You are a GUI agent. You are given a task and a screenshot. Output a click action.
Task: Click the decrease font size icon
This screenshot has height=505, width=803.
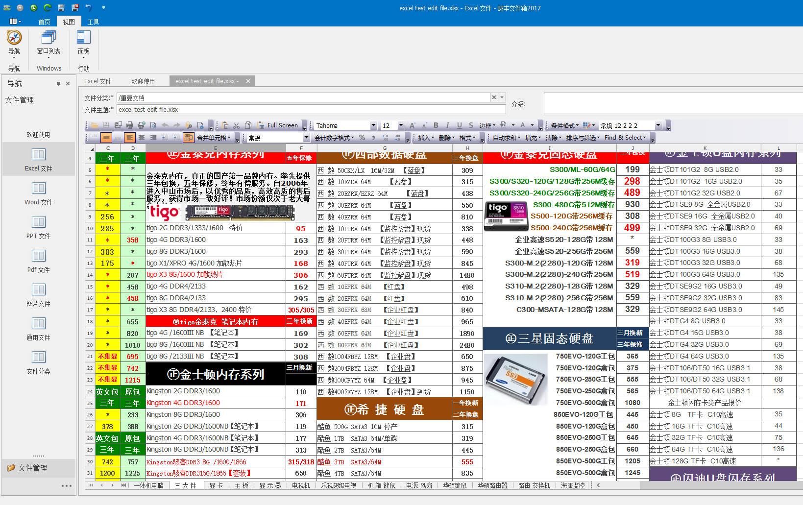tap(424, 126)
